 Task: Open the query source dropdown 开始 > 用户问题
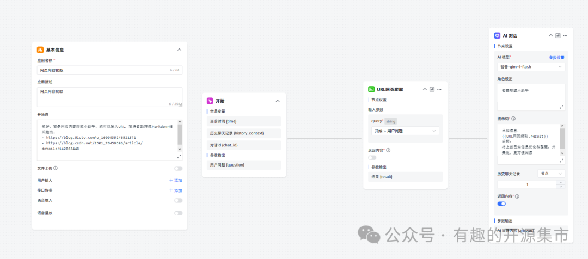pos(406,131)
